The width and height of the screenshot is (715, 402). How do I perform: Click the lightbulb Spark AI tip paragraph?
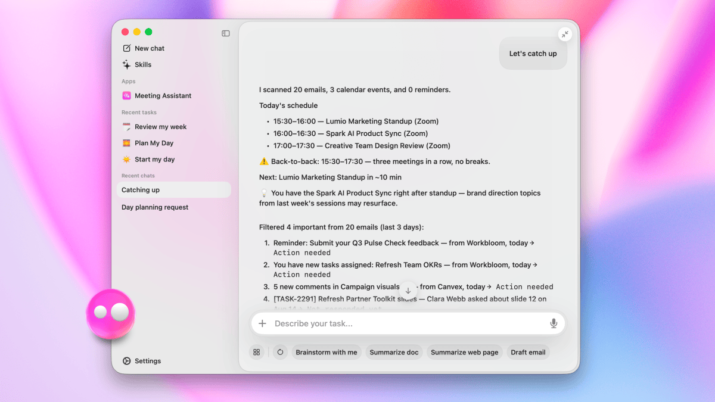coord(400,198)
